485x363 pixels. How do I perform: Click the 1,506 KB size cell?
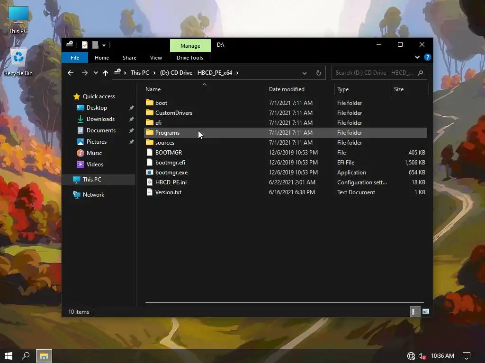click(415, 163)
